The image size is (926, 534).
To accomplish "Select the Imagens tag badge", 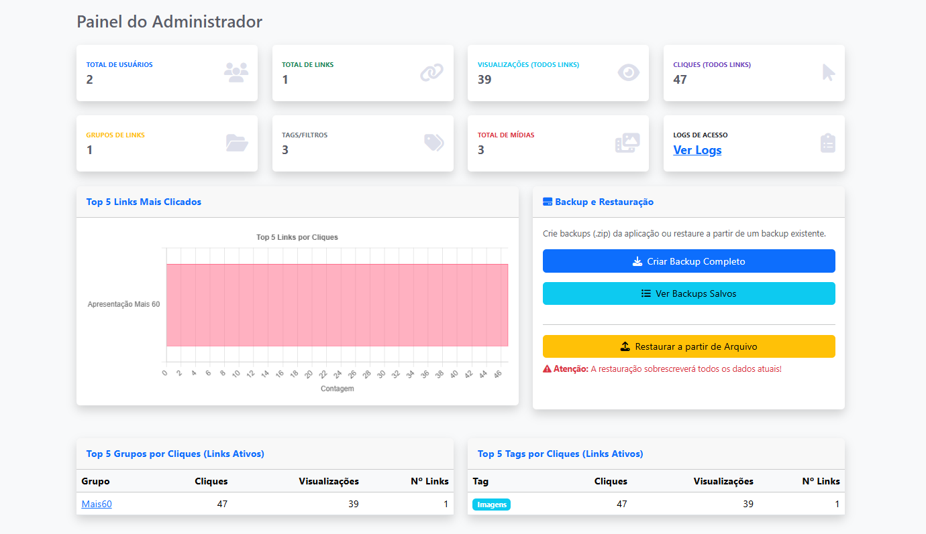I will click(x=491, y=504).
